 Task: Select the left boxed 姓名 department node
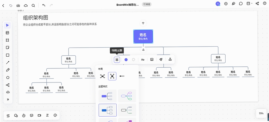pyautogui.click(x=69, y=60)
